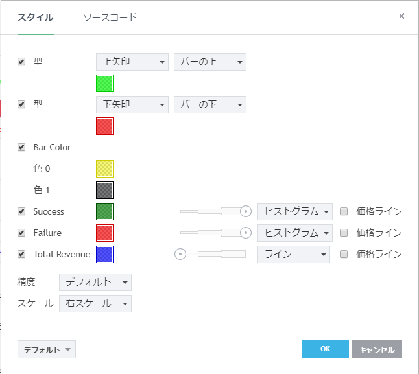Open the デフォルト presets menu button
This screenshot has width=419, height=374.
pyautogui.click(x=47, y=349)
